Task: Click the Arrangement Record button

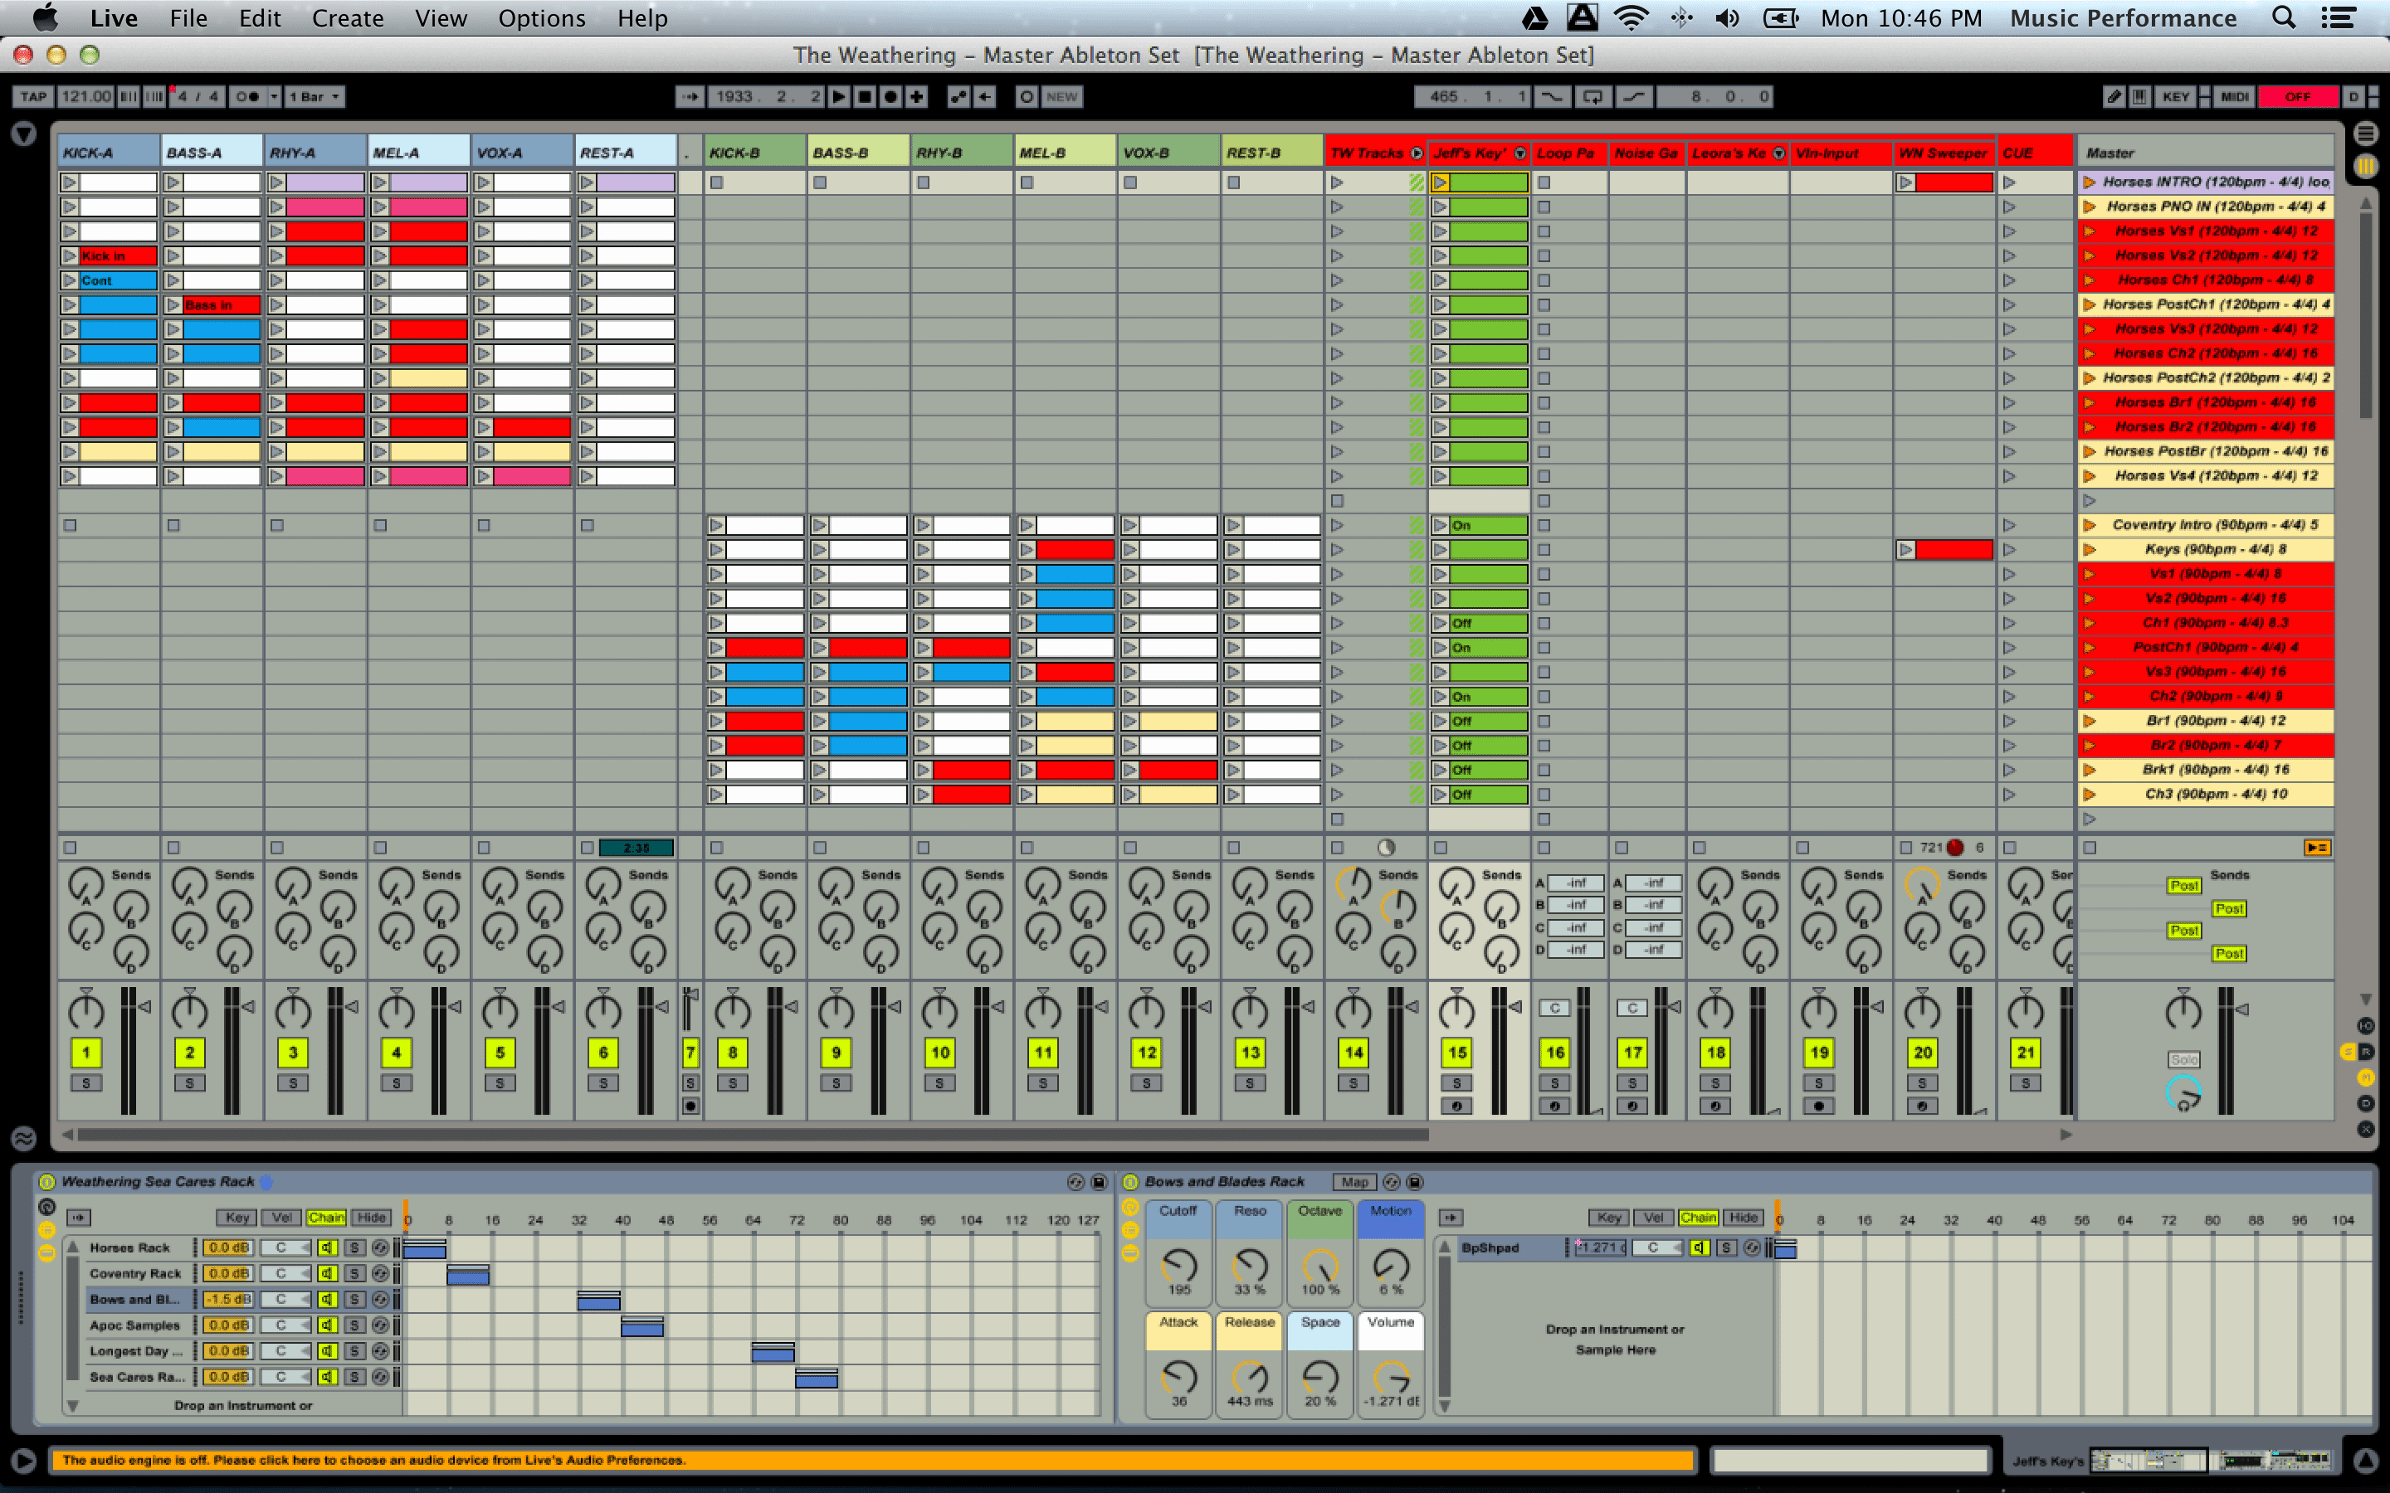Action: pyautogui.click(x=890, y=97)
